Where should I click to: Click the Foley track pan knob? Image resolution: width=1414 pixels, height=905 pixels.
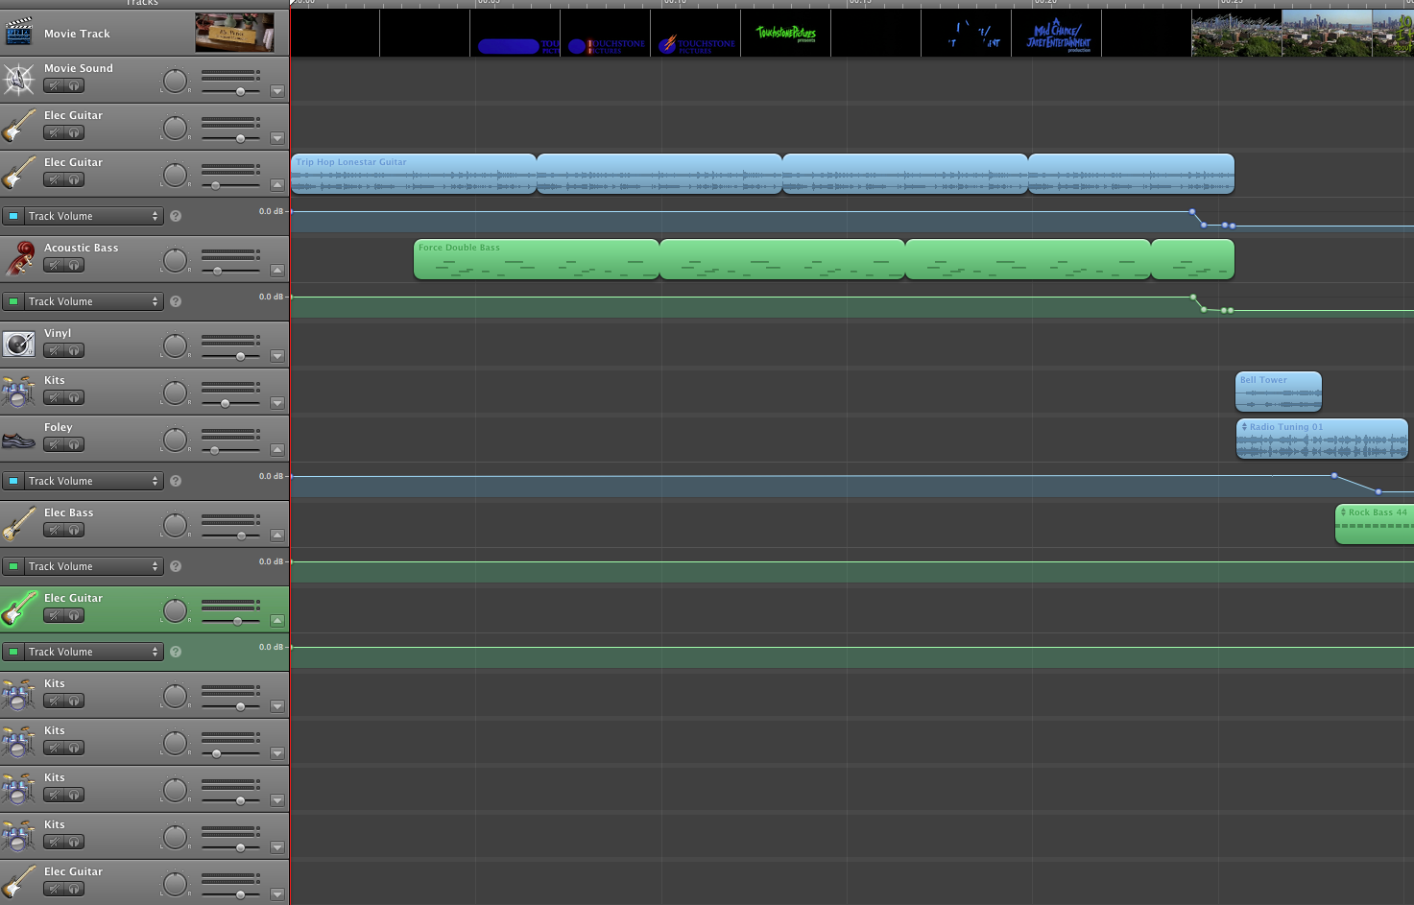[175, 440]
